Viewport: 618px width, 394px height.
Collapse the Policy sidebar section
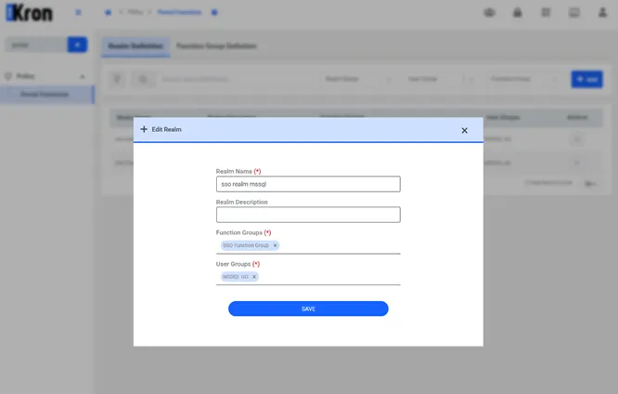click(x=83, y=76)
